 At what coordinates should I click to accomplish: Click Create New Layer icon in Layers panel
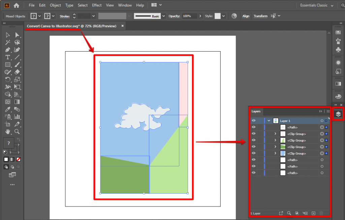[x=313, y=213]
